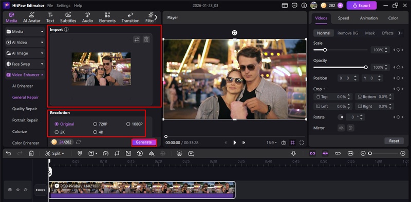Screen dimensions: 411x202
Task: Click the zoom out minus icon on timeline
Action: [363, 153]
